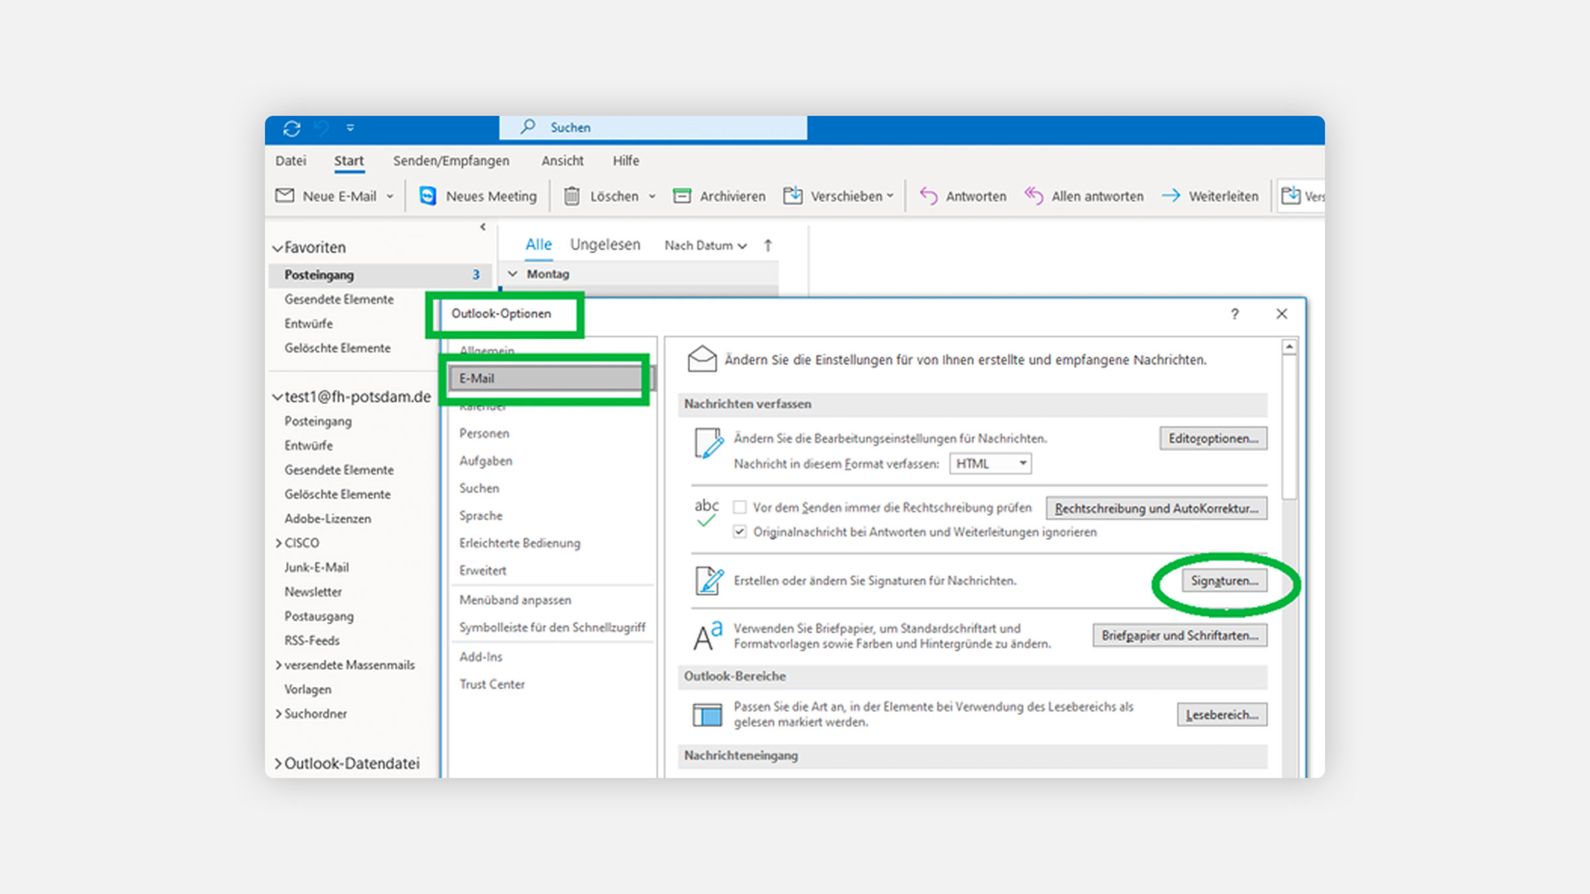Click the undo icon in title bar
The image size is (1590, 894).
coord(322,128)
